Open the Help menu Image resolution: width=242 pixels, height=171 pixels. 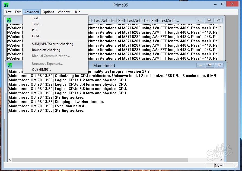click(77, 12)
